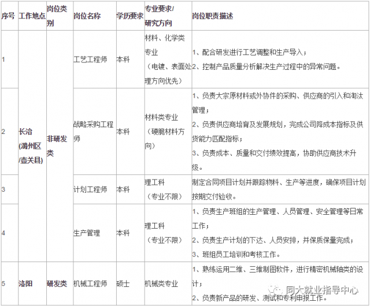Select the 材料、化学类专业 requirement cell

tap(165, 59)
